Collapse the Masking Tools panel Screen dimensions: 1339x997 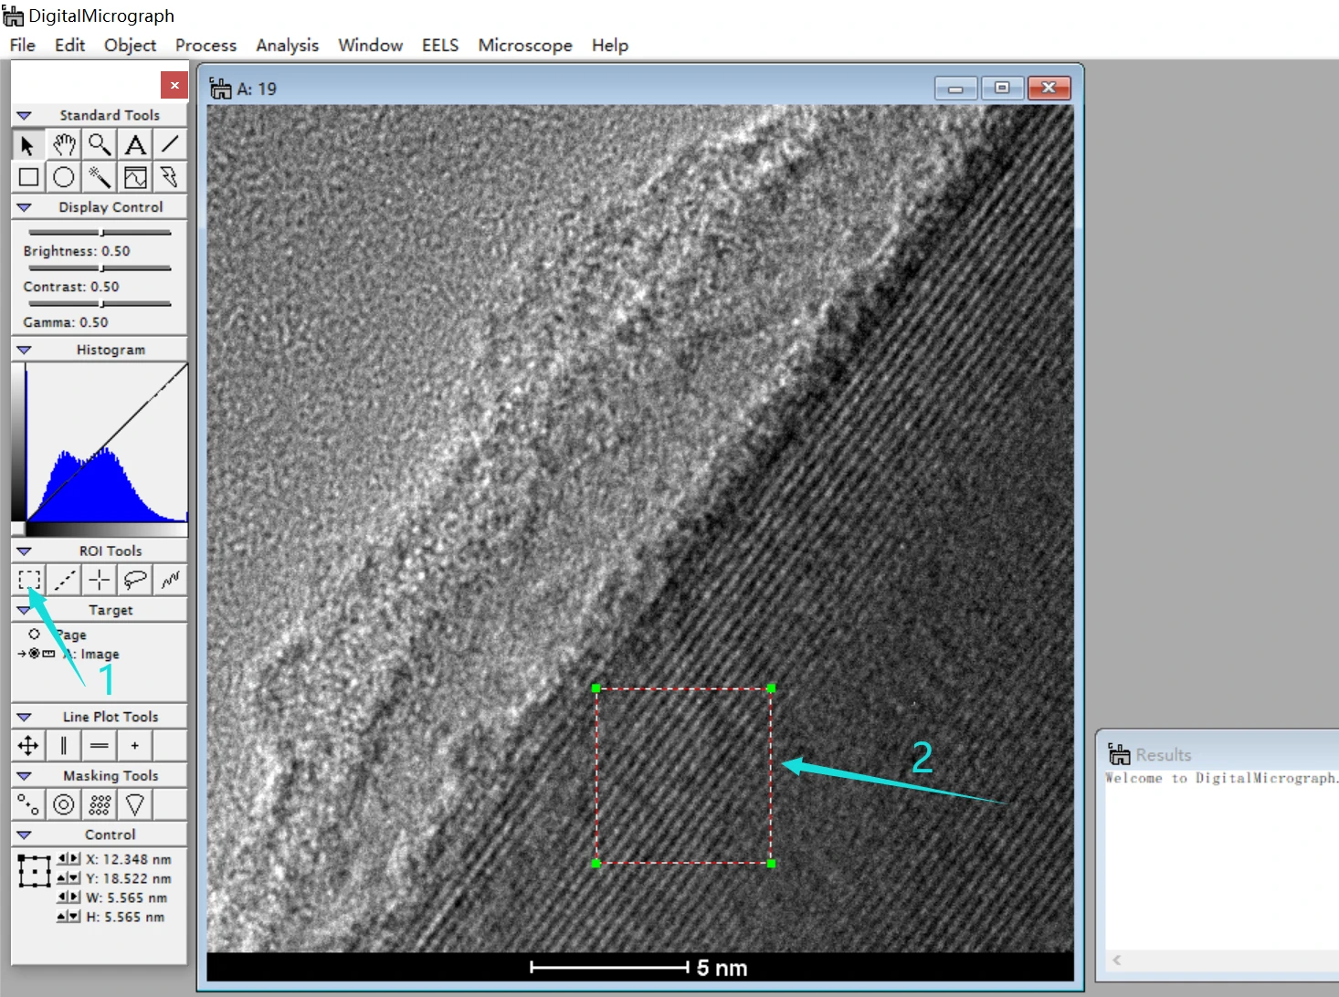25,776
